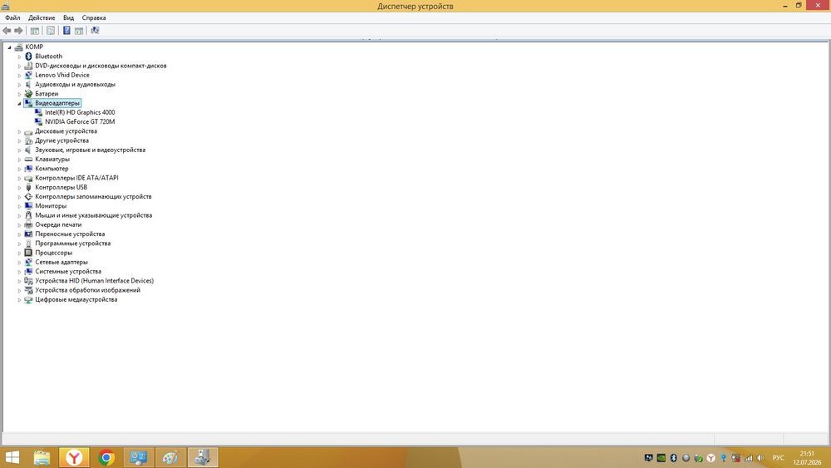Image resolution: width=831 pixels, height=468 pixels.
Task: Expand Контроллеры USB category
Action: (x=20, y=188)
